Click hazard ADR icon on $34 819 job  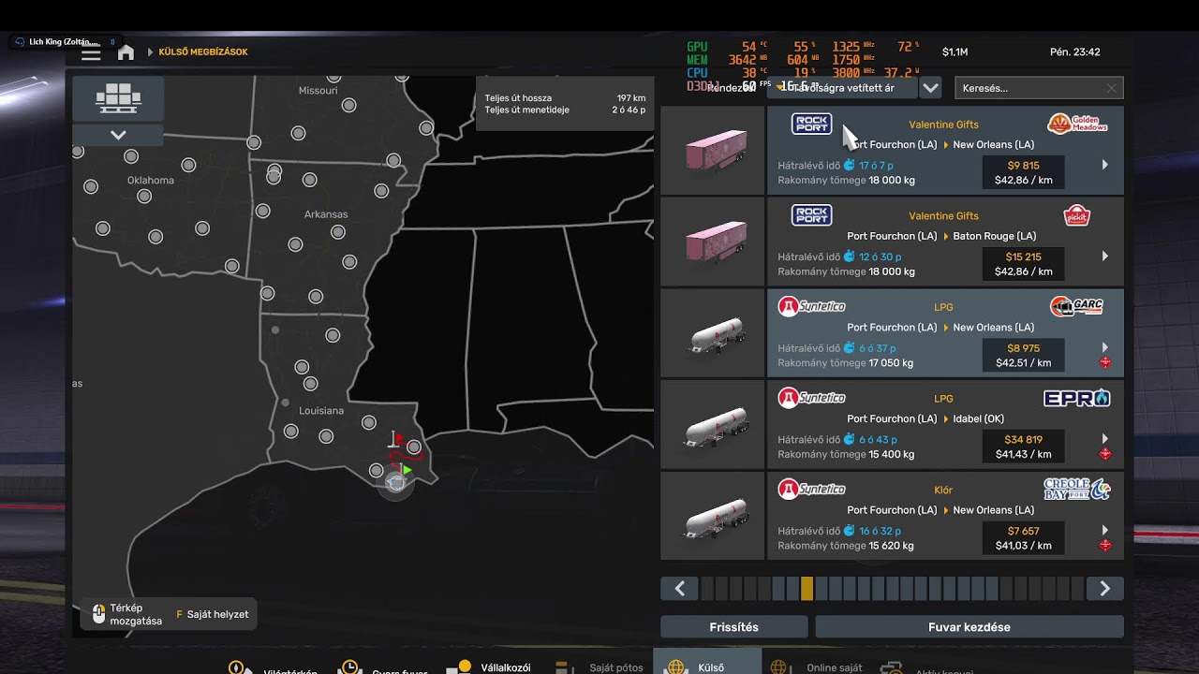point(1105,454)
